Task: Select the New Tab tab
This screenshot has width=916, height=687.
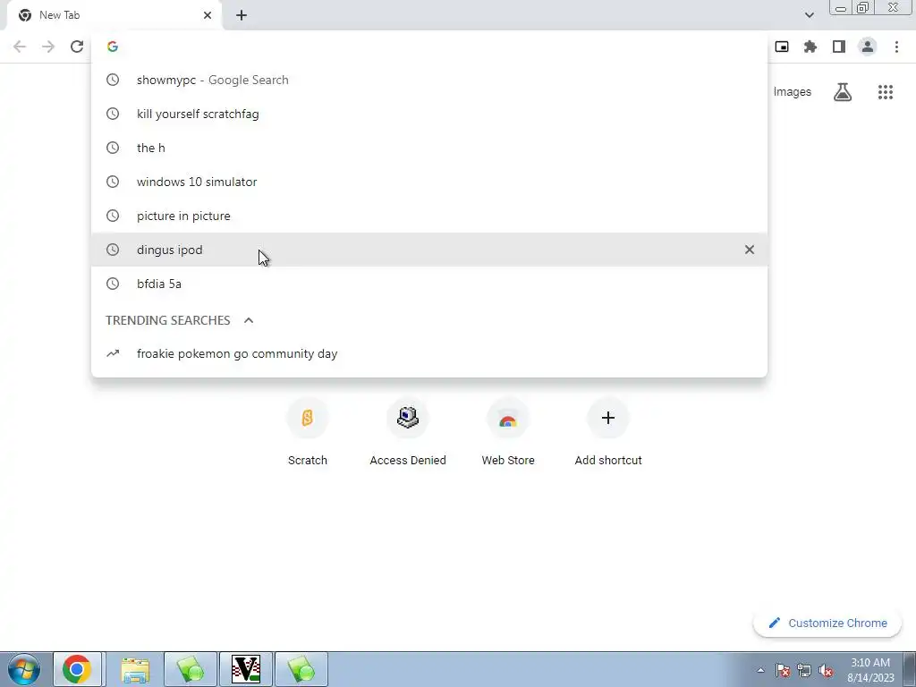Action: pyautogui.click(x=114, y=15)
